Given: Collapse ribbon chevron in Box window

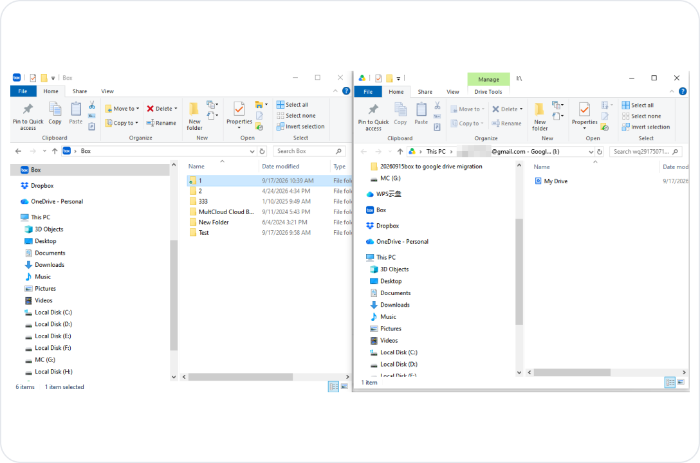Looking at the screenshot, I should coord(335,91).
